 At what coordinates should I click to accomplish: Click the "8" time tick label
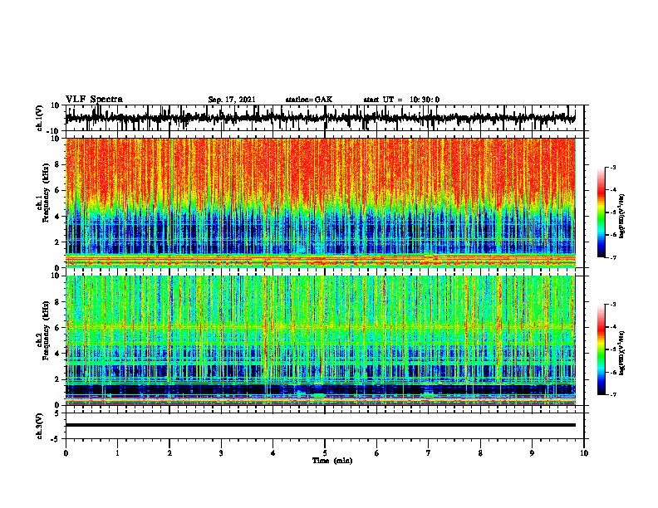click(480, 453)
